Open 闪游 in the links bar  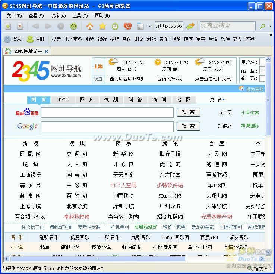coord(250,39)
